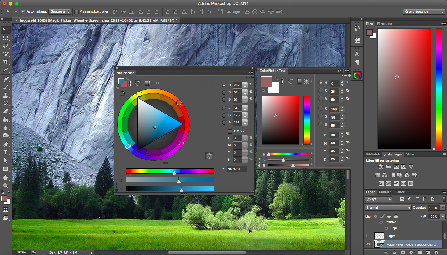Select the Pen tool
This screenshot has width=447, height=255.
tap(6, 144)
